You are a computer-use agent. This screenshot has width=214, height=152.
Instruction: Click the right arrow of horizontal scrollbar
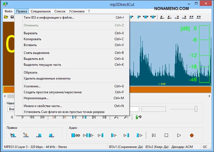click(x=209, y=96)
